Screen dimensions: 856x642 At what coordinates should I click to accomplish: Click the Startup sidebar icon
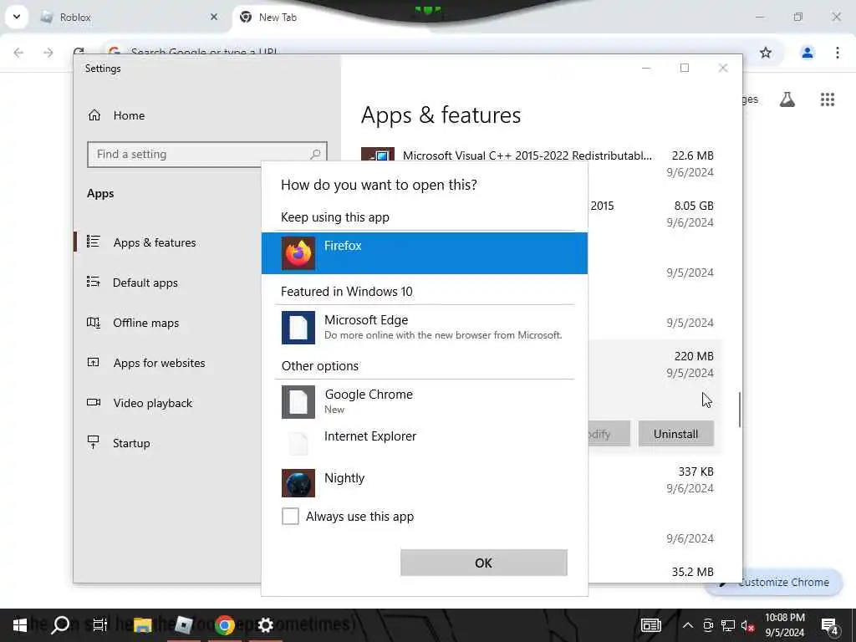(x=94, y=441)
